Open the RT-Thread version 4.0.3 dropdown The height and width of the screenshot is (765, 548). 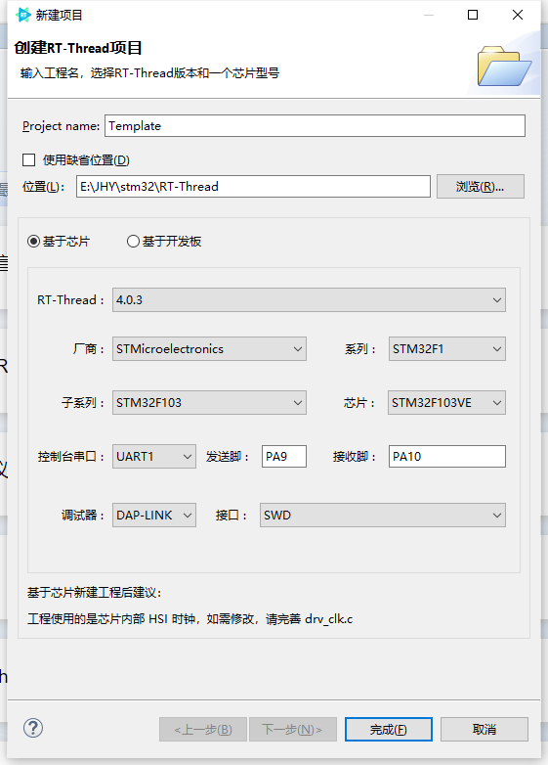pos(309,299)
